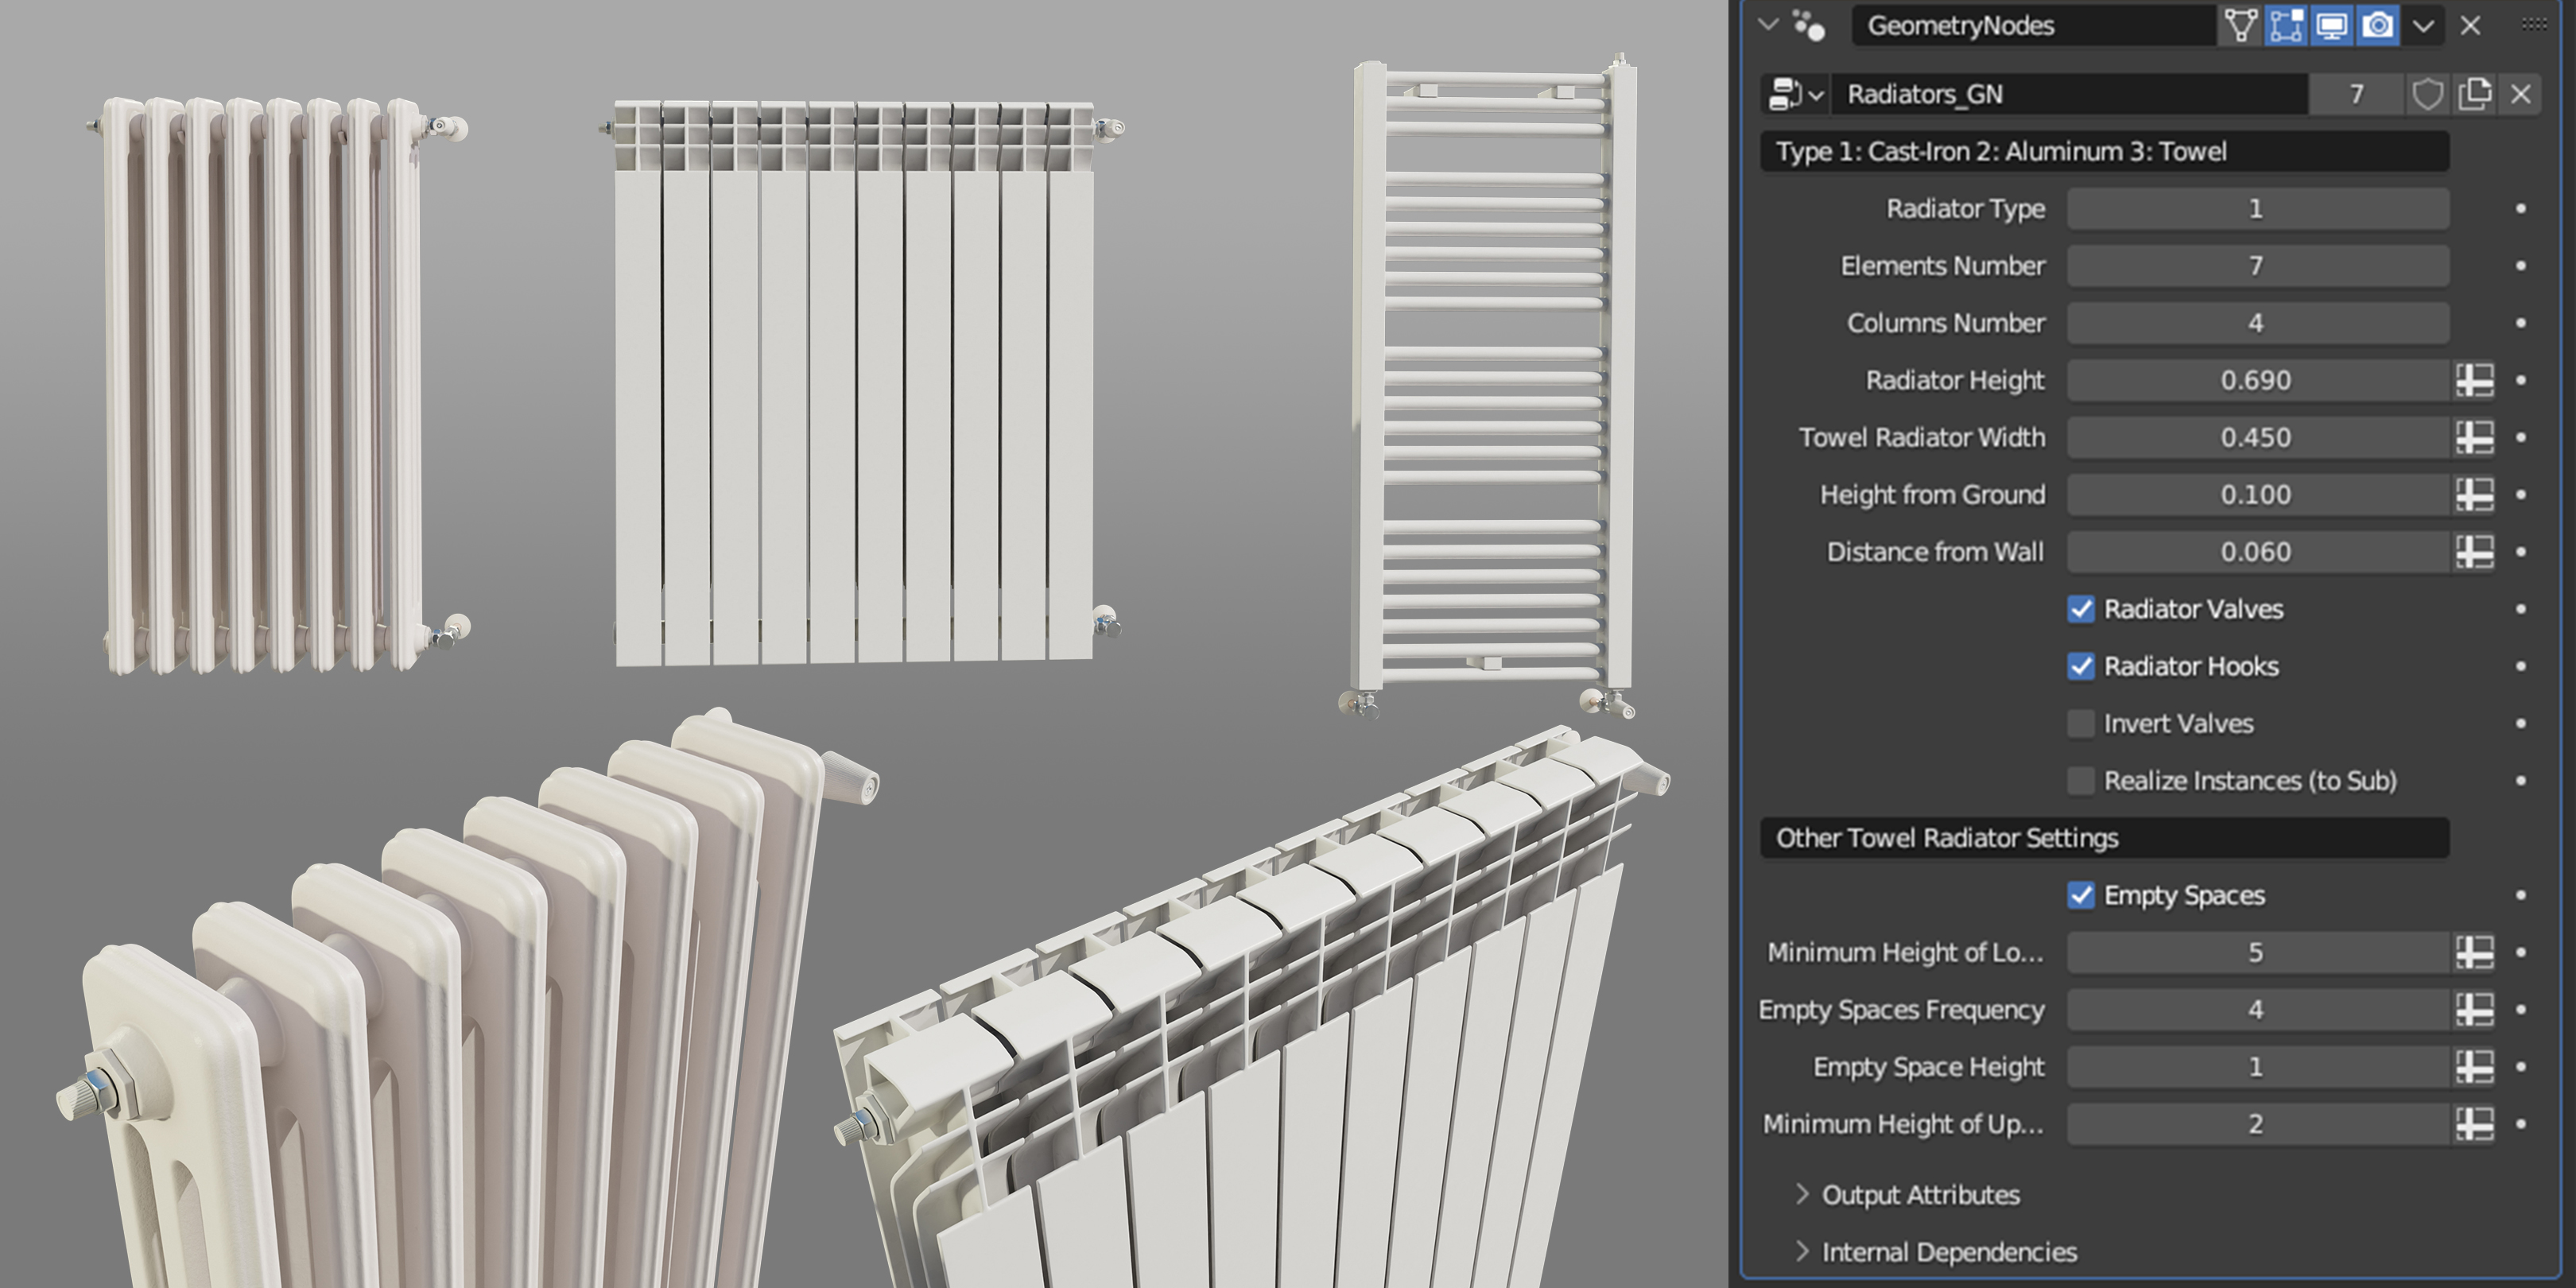2576x1288 pixels.
Task: Toggle viewport display monitor icon for the modifier
Action: pos(2330,26)
